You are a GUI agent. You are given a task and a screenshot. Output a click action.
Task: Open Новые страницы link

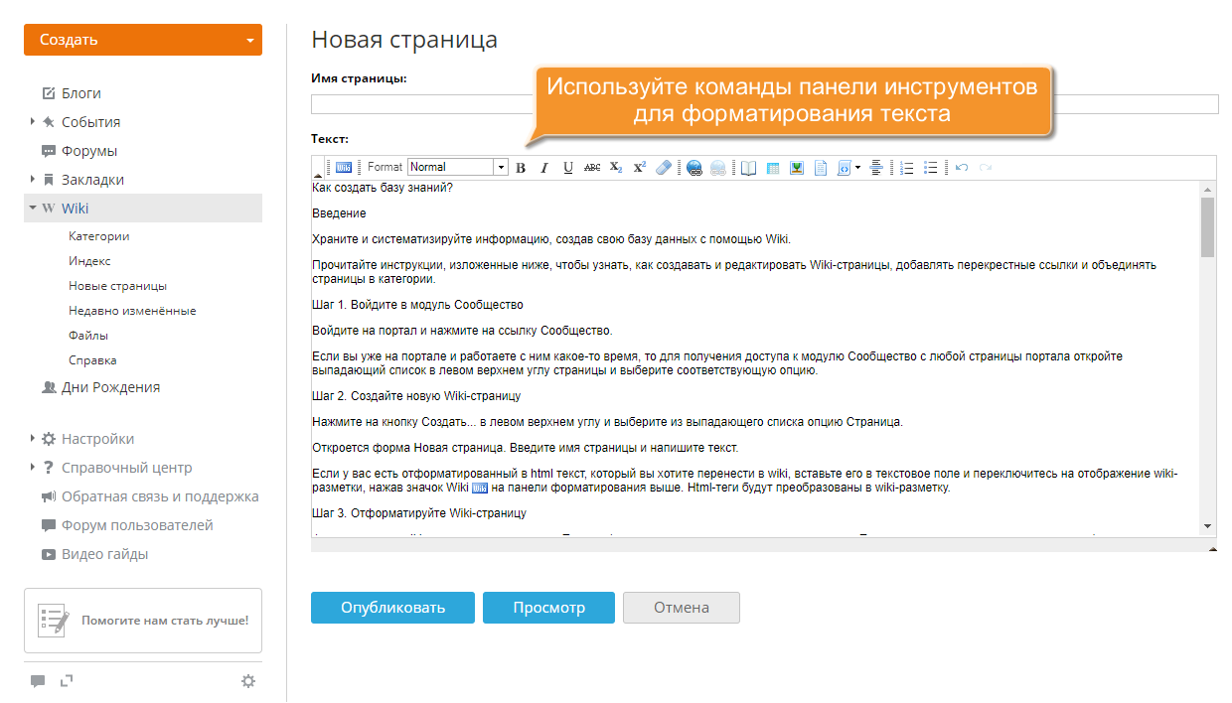pyautogui.click(x=117, y=286)
